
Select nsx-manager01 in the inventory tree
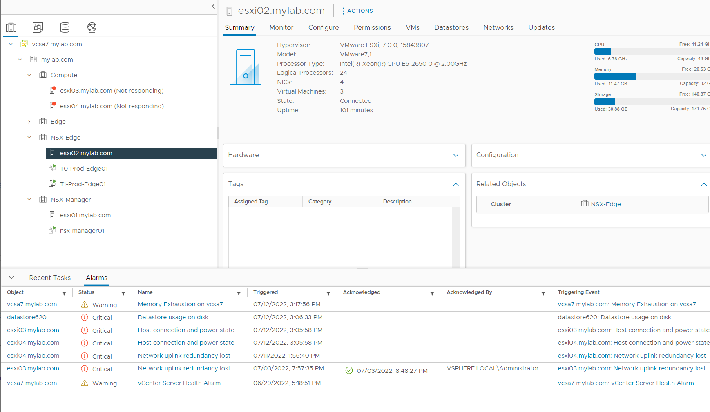[x=82, y=231]
